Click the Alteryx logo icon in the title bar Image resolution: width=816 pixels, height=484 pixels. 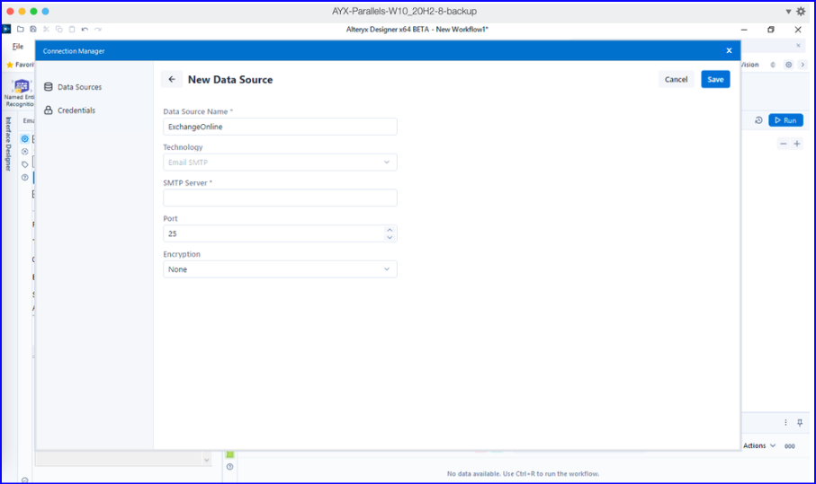point(6,29)
